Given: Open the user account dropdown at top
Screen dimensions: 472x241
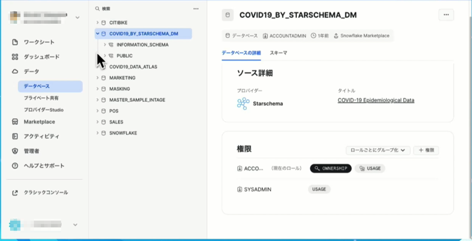Looking at the screenshot, I should (77, 17).
